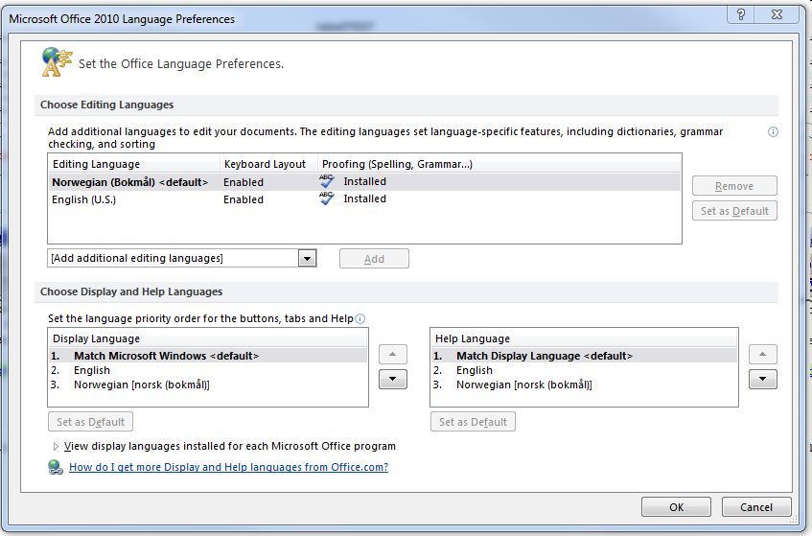
Task: Move help language down with arrow button
Action: [x=762, y=380]
